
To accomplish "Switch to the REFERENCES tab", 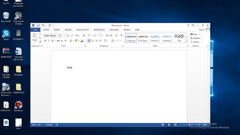I will point(99,30).
